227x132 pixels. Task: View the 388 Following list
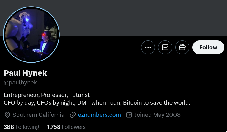click(21, 127)
